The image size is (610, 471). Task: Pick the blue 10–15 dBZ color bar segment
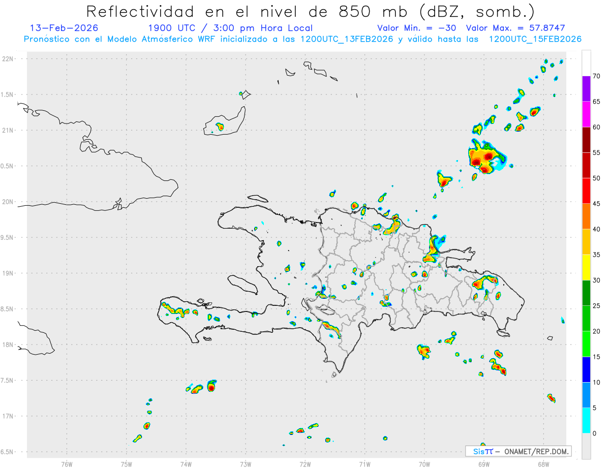[x=586, y=369]
